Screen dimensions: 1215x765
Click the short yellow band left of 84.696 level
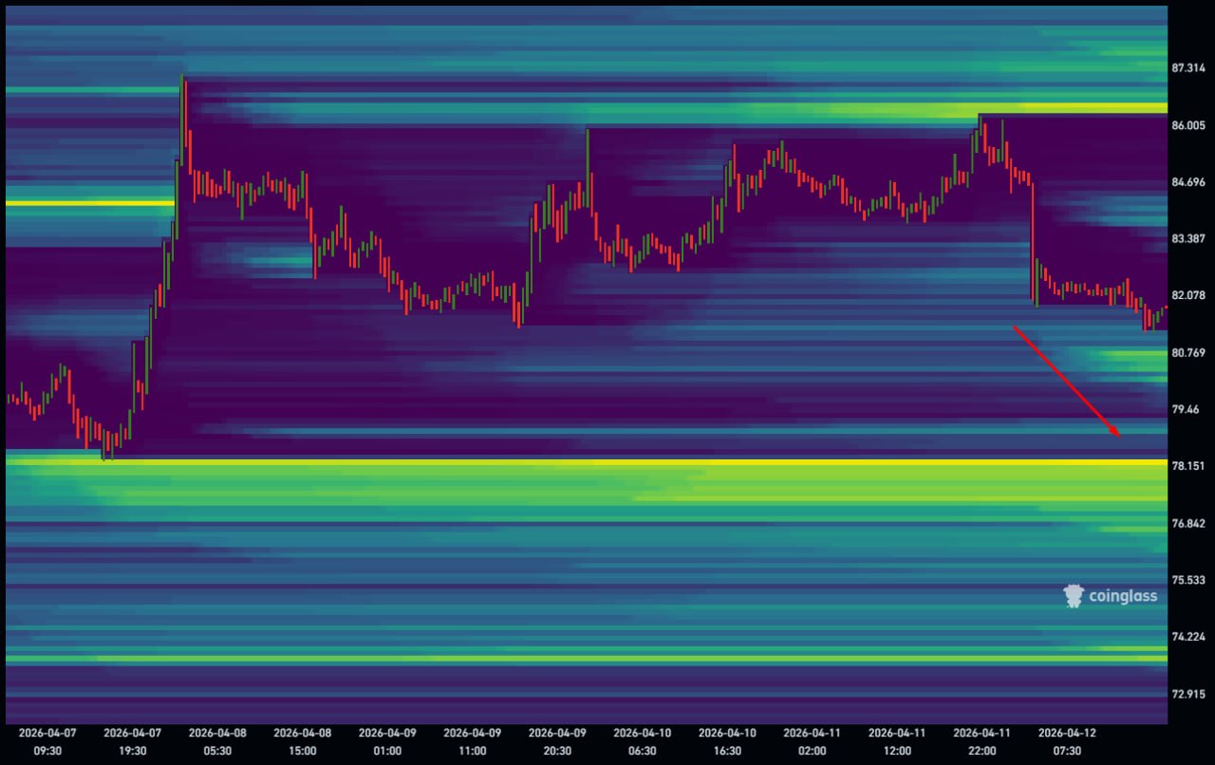point(90,203)
